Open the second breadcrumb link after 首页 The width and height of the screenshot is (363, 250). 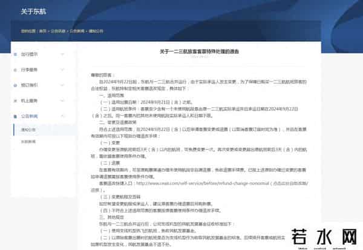point(58,31)
